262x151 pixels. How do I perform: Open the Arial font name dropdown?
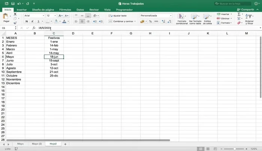(x=34, y=16)
